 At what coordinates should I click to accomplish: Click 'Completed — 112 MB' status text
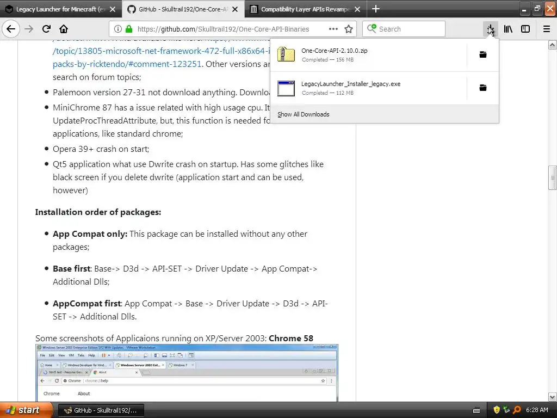tap(327, 93)
